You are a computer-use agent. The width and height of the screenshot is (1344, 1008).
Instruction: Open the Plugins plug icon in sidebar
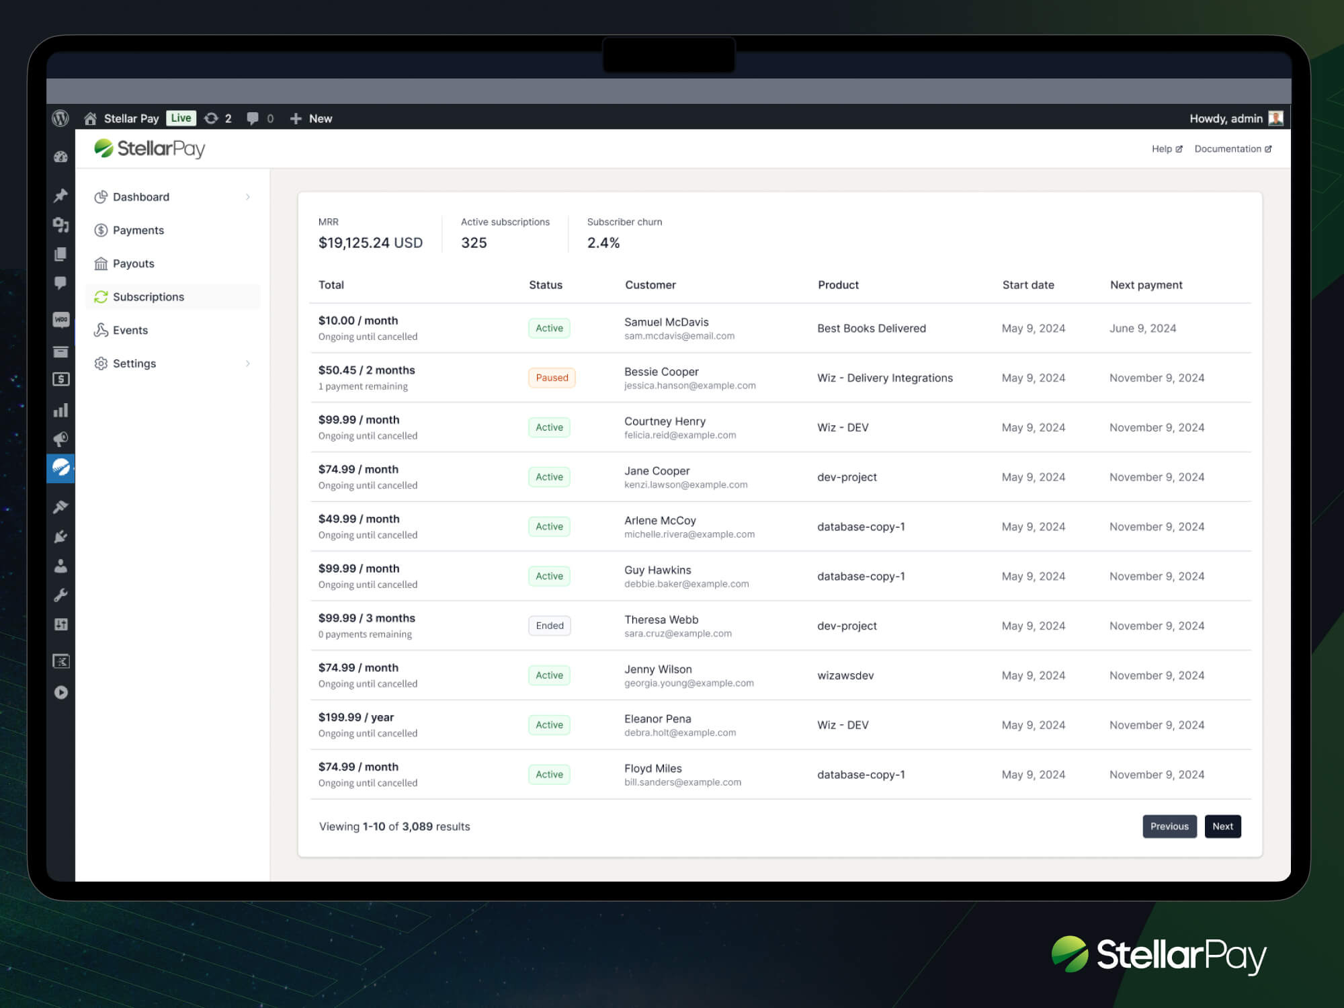(60, 536)
